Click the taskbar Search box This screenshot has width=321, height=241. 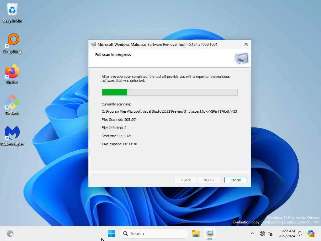coord(154,233)
